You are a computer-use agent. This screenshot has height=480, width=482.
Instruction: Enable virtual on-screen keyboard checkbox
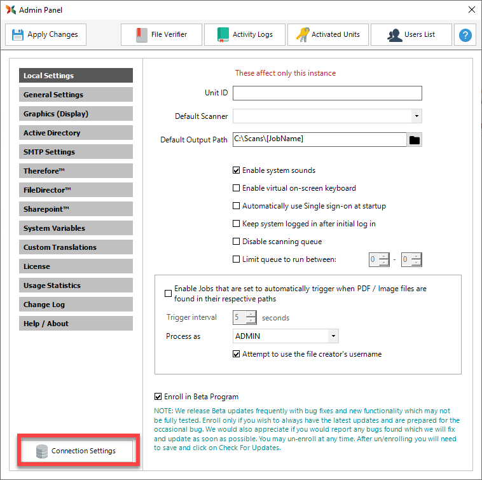tap(237, 188)
